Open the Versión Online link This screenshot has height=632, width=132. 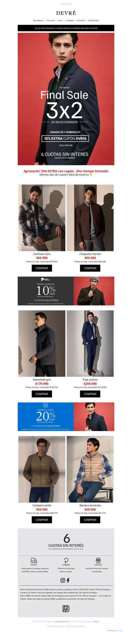coord(66,4)
